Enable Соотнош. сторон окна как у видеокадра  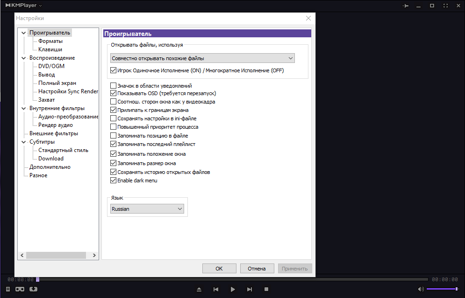[x=113, y=102]
